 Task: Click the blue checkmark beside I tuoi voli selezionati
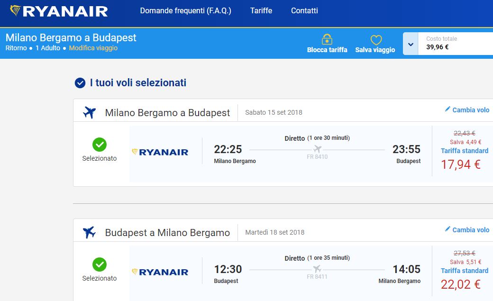point(80,83)
